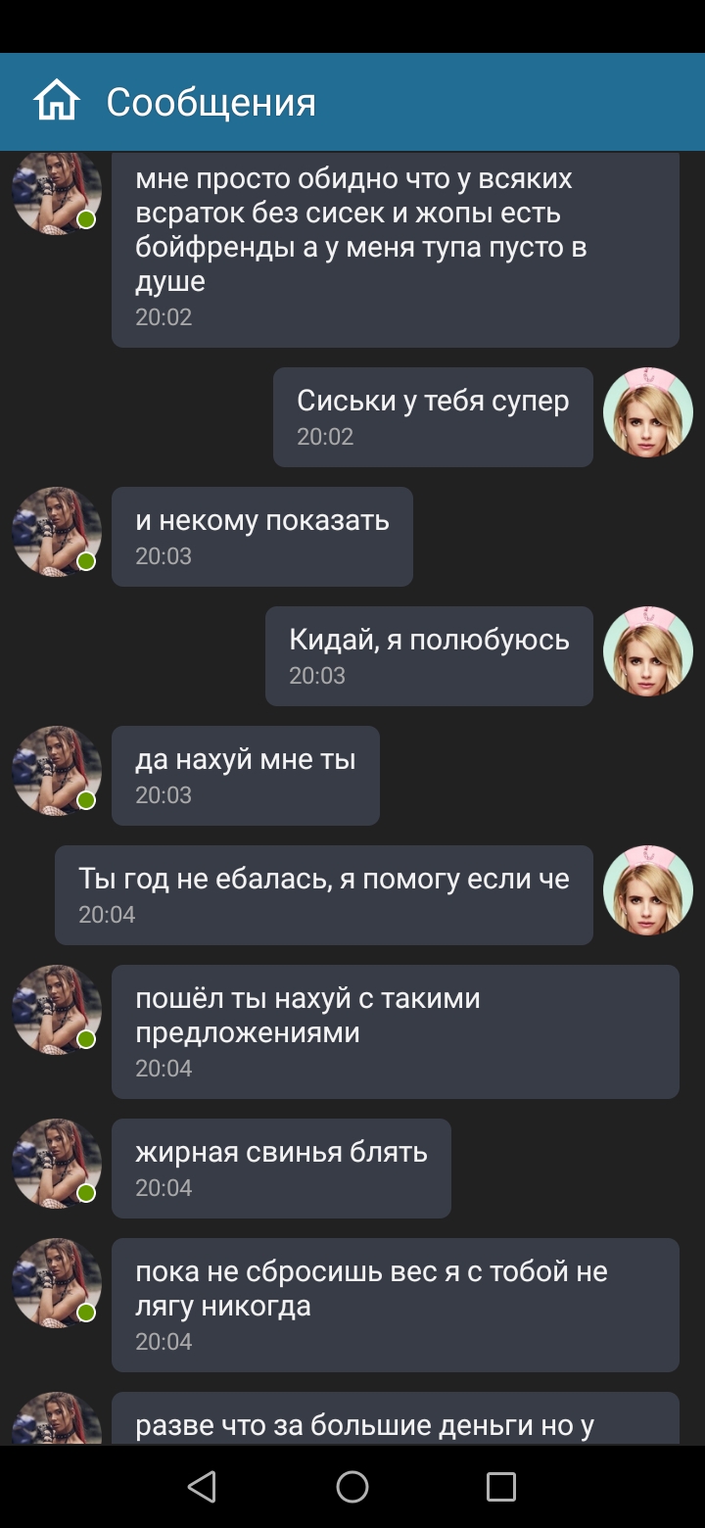
Task: Tap avatar beside 'и некому показать' message
Action: pos(57,532)
